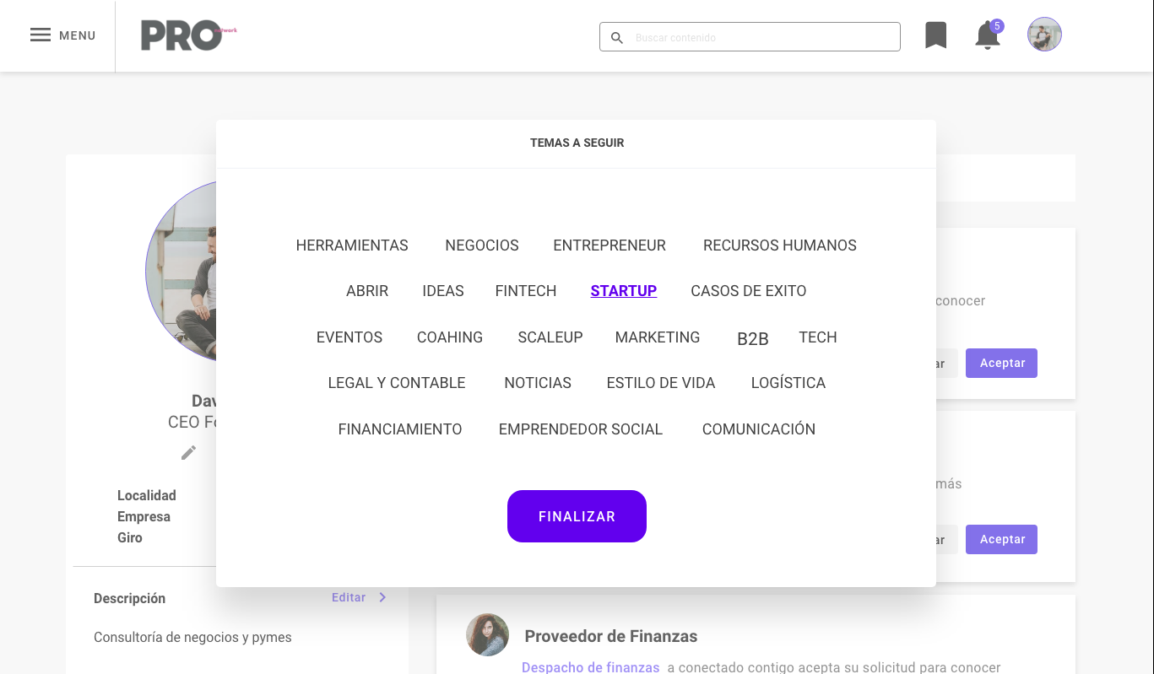Screen dimensions: 1154x674
Task: Select the FINTECH topic
Action: pos(525,291)
